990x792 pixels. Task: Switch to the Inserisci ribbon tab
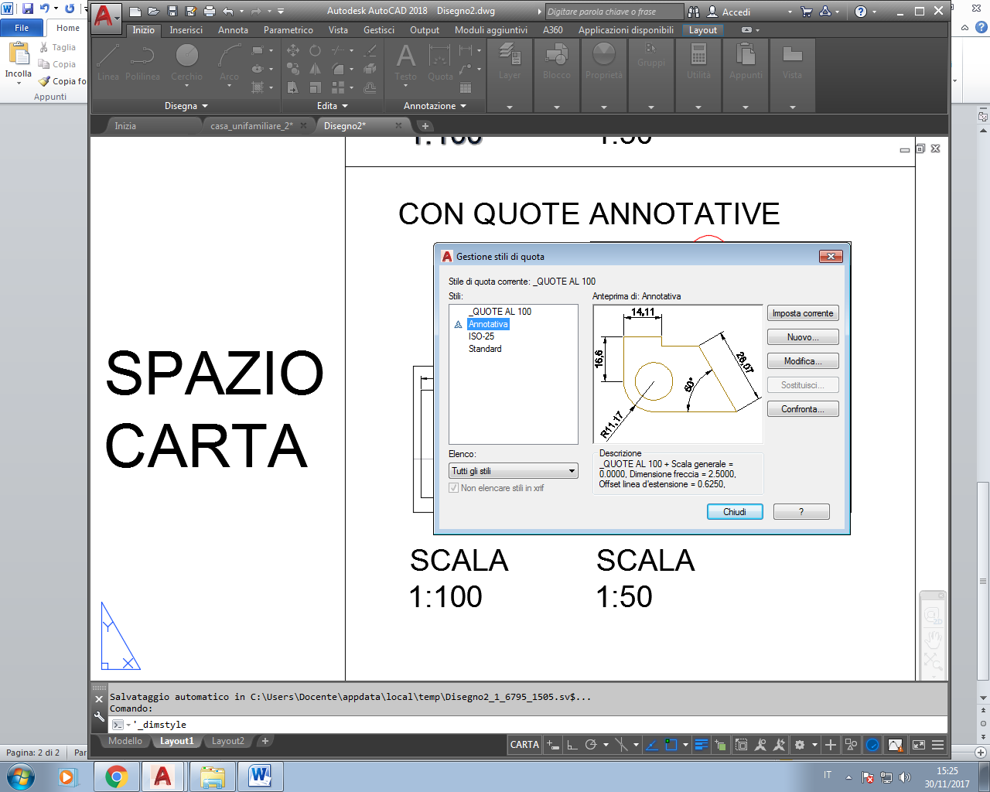point(186,30)
